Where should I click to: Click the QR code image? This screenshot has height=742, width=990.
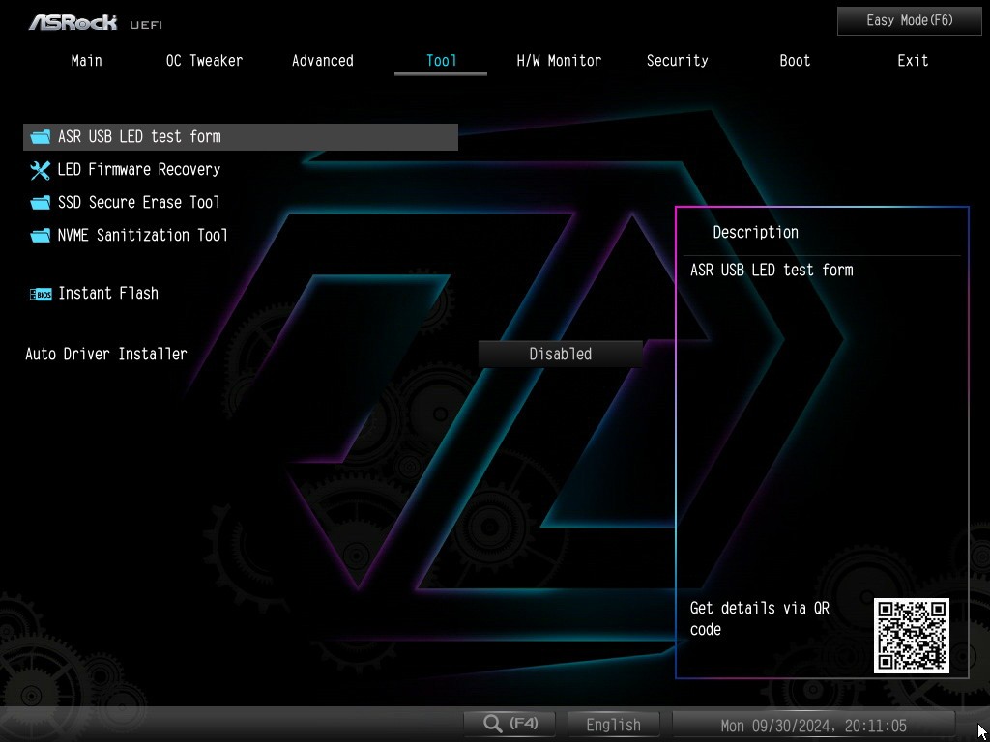click(x=911, y=635)
